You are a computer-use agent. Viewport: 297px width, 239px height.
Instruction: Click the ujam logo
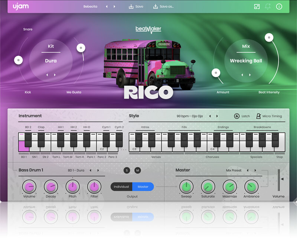click(21, 6)
